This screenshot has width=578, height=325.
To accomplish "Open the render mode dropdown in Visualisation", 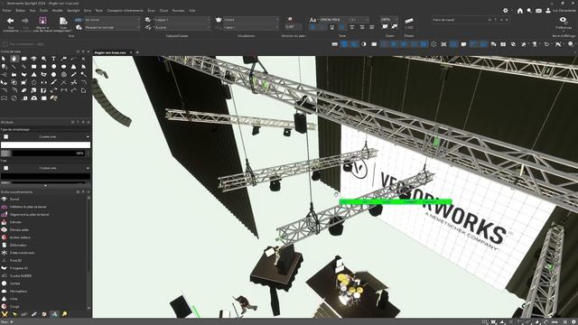I will coord(251,20).
